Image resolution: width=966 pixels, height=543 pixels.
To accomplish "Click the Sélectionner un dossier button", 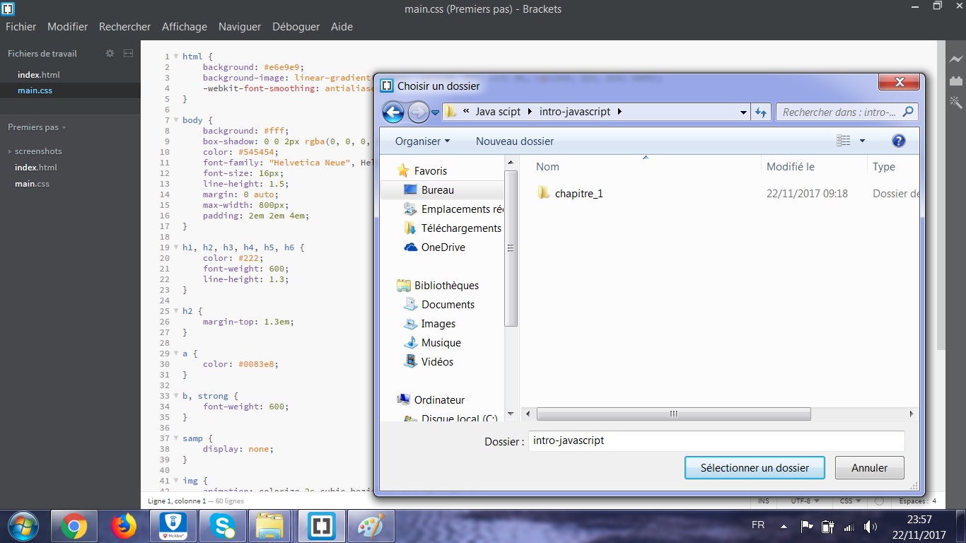I will tap(755, 468).
